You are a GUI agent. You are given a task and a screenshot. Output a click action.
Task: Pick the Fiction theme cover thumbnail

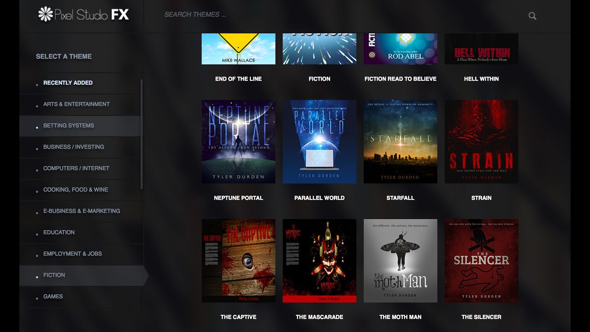[x=319, y=49]
